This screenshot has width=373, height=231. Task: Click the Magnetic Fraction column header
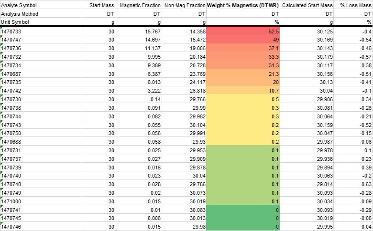[140, 5]
